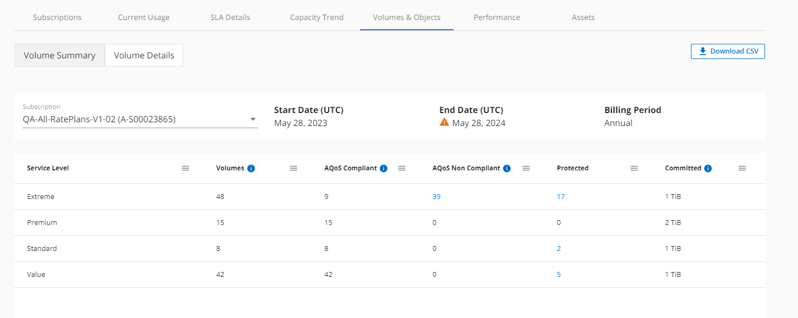Open the Committed column menu icon

tap(742, 168)
